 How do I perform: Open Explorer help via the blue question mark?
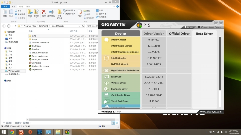118,6
